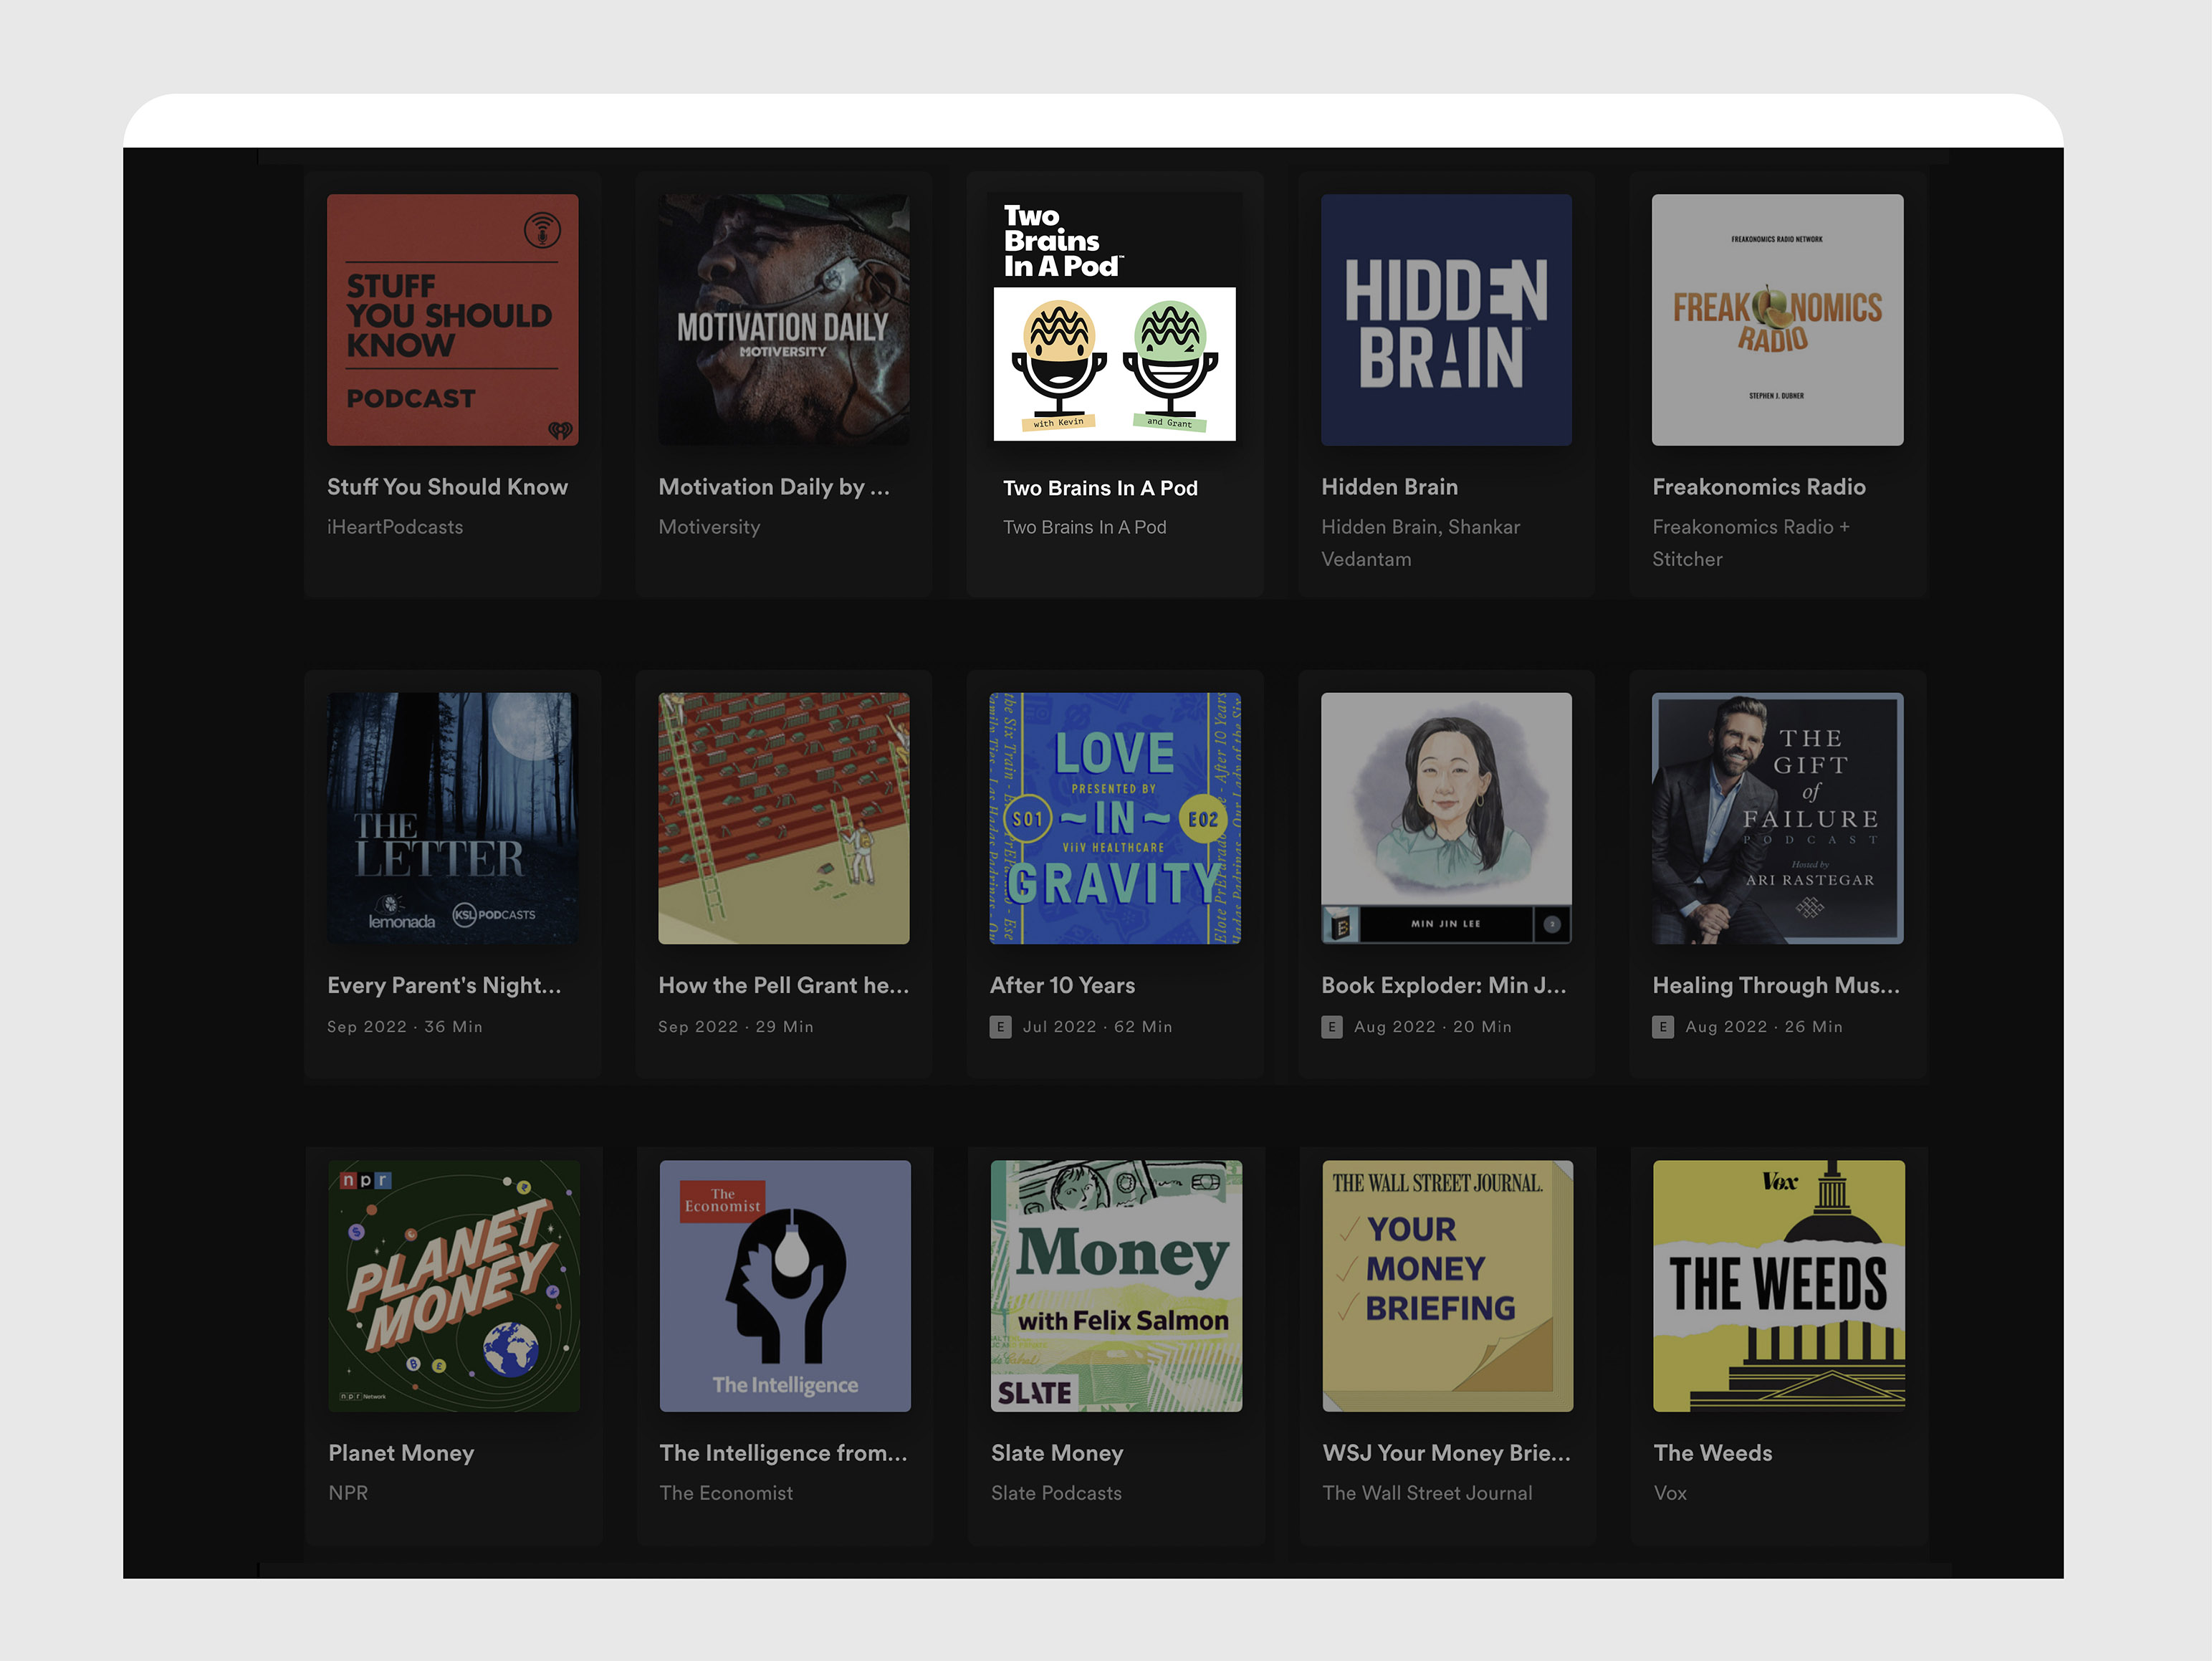
Task: Open Stuff You Should Know cover art
Action: (452, 320)
